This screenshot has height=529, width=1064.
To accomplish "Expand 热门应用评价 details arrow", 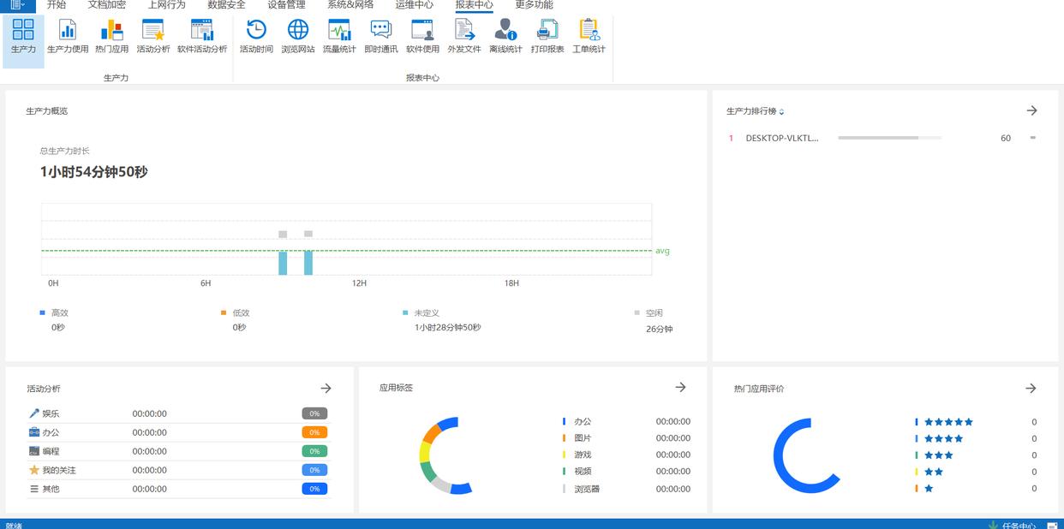I will 1031,388.
